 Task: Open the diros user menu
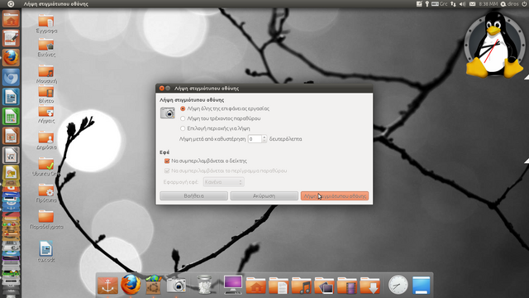pyautogui.click(x=509, y=4)
